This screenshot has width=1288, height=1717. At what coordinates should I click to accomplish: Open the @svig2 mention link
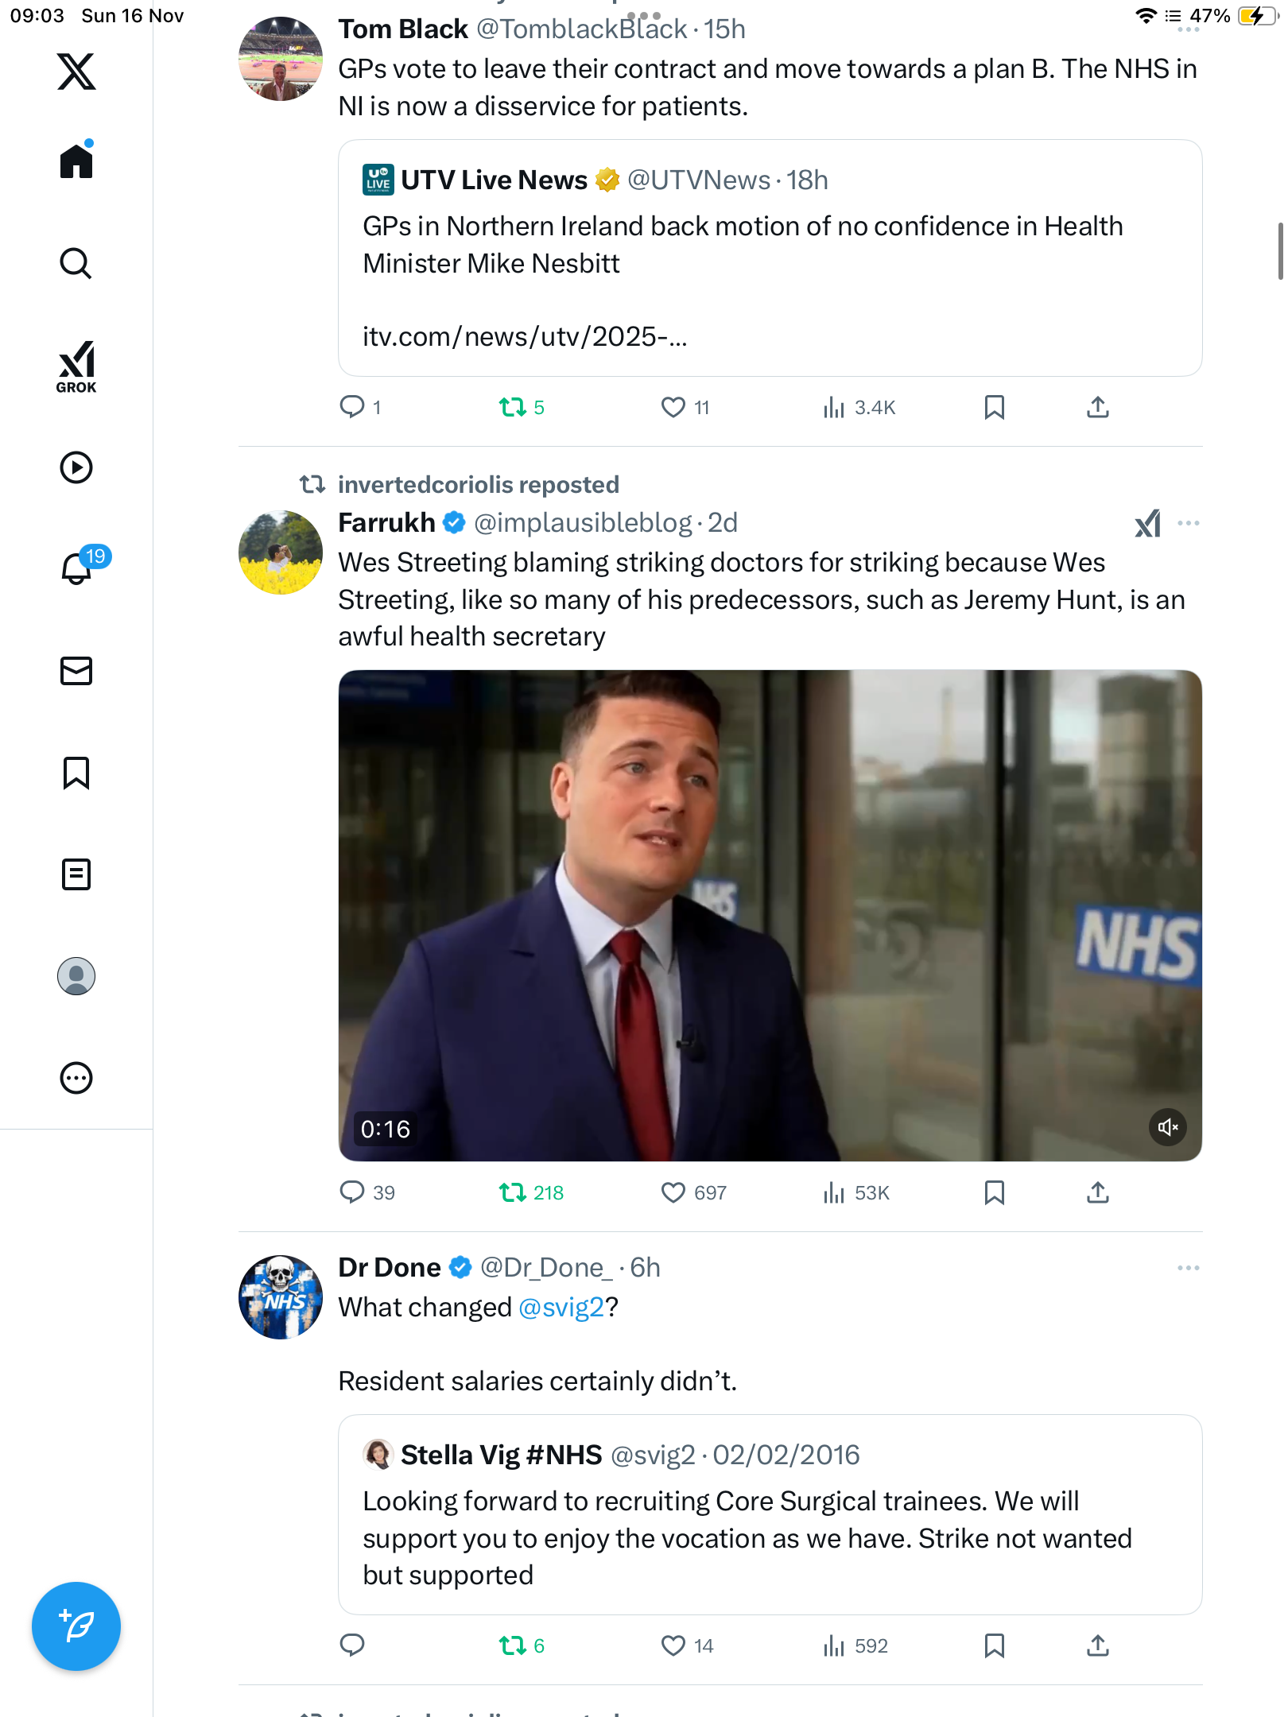click(x=561, y=1308)
